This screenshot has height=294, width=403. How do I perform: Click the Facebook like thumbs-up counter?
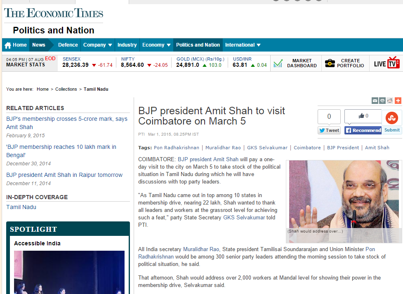[x=363, y=116]
